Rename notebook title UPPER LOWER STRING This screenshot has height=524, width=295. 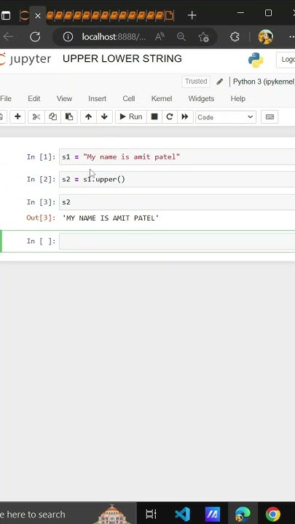[x=122, y=58]
